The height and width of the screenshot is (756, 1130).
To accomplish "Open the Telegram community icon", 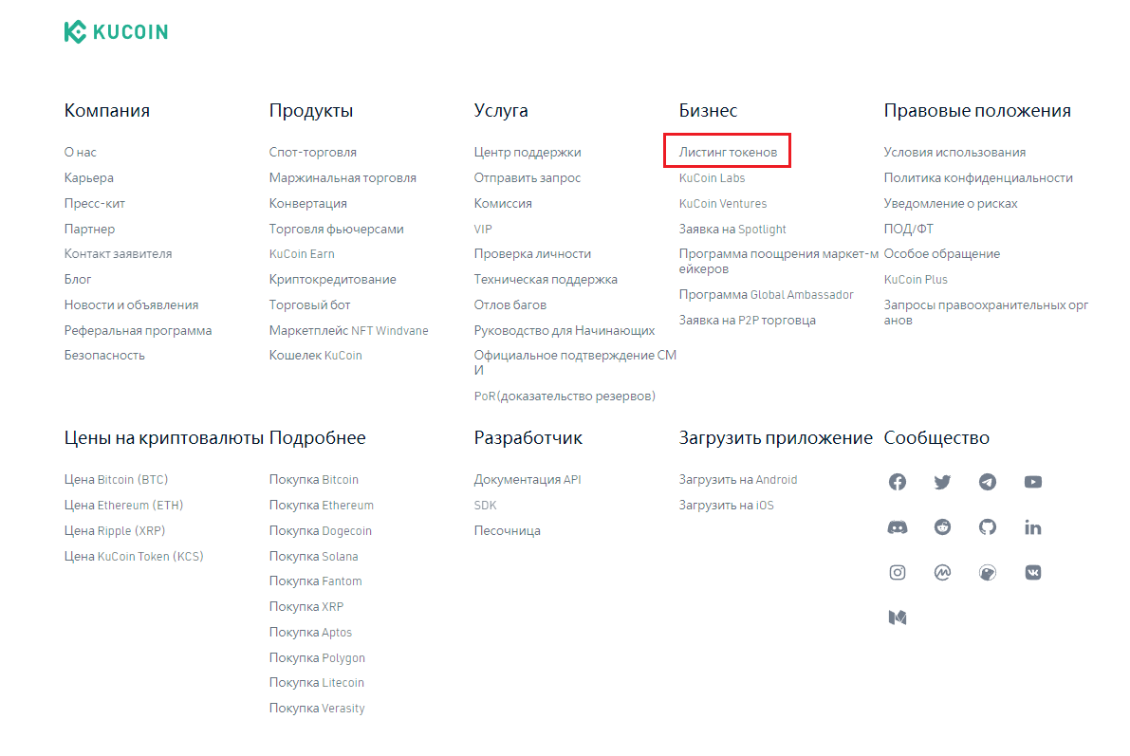I will (x=988, y=482).
